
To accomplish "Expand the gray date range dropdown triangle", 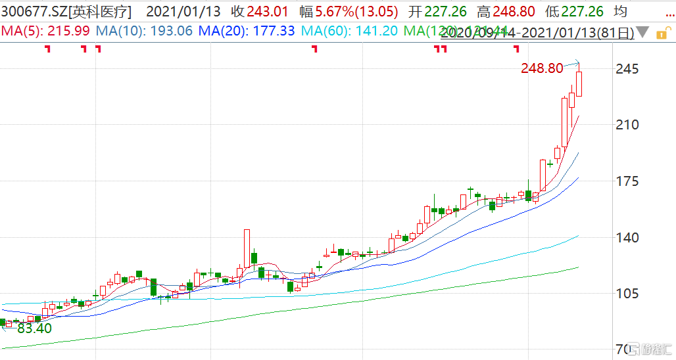I will (642, 32).
